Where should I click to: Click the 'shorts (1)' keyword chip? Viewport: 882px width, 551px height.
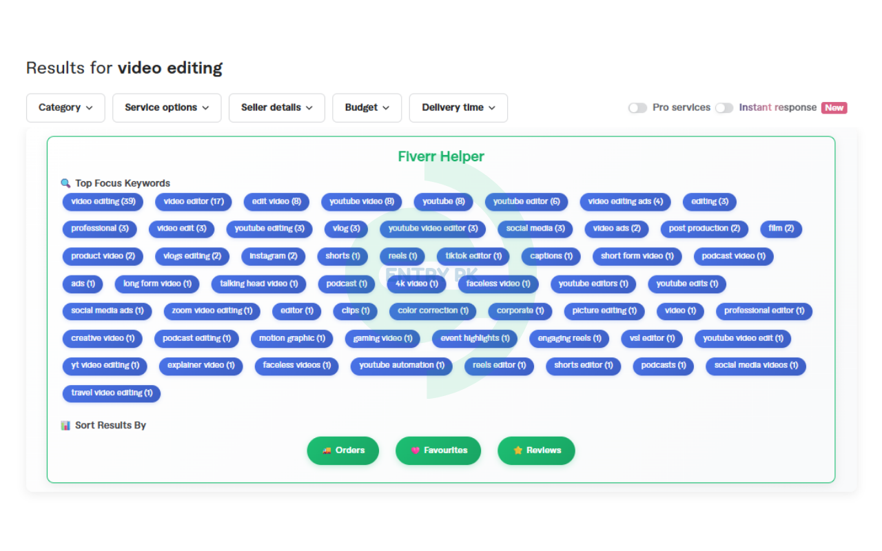click(342, 256)
